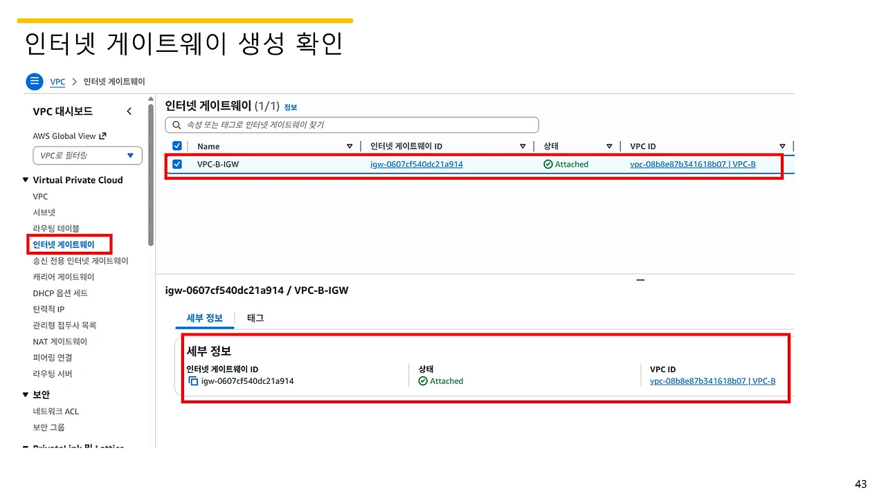Viewport: 886px width, 498px height.
Task: Toggle the select-all header checkbox
Action: [x=177, y=146]
